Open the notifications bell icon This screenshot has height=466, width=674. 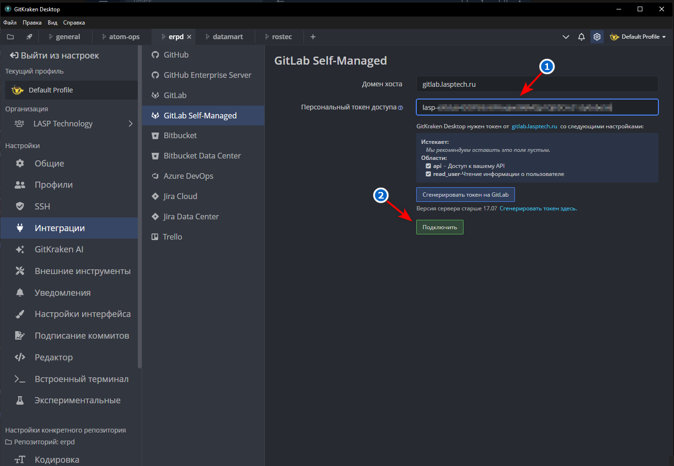click(x=581, y=37)
